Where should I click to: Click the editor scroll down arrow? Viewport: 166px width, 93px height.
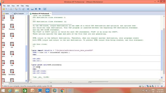tap(162, 78)
